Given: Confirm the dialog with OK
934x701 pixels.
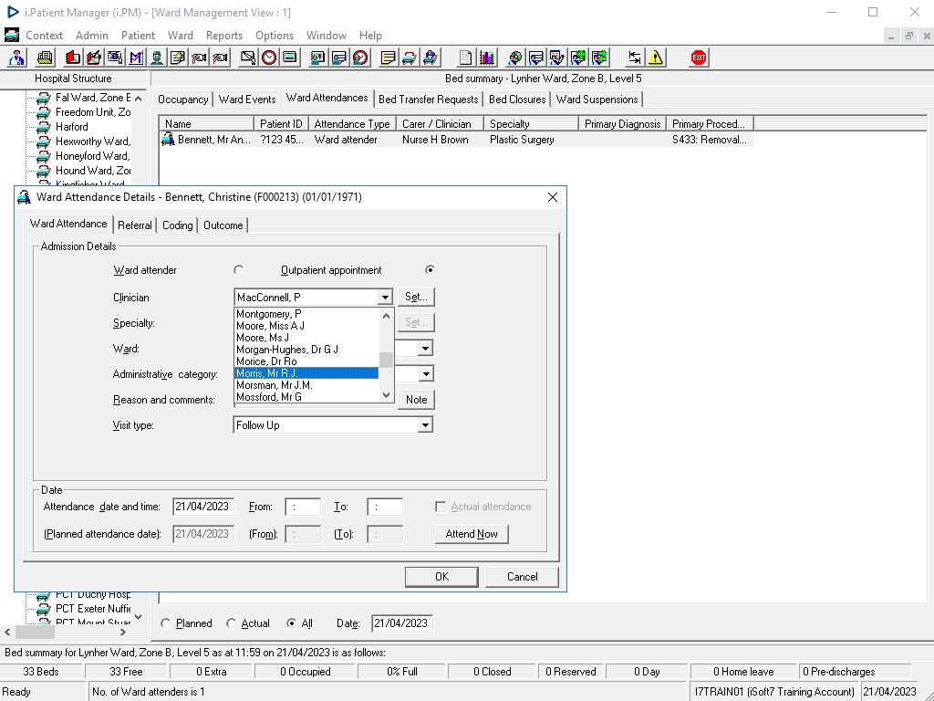Looking at the screenshot, I should click(441, 577).
